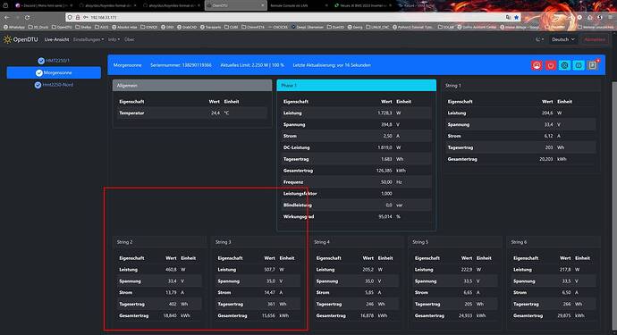Expand the Einstellungen dropdown menu
Screen dimensions: 617x335
89,39
